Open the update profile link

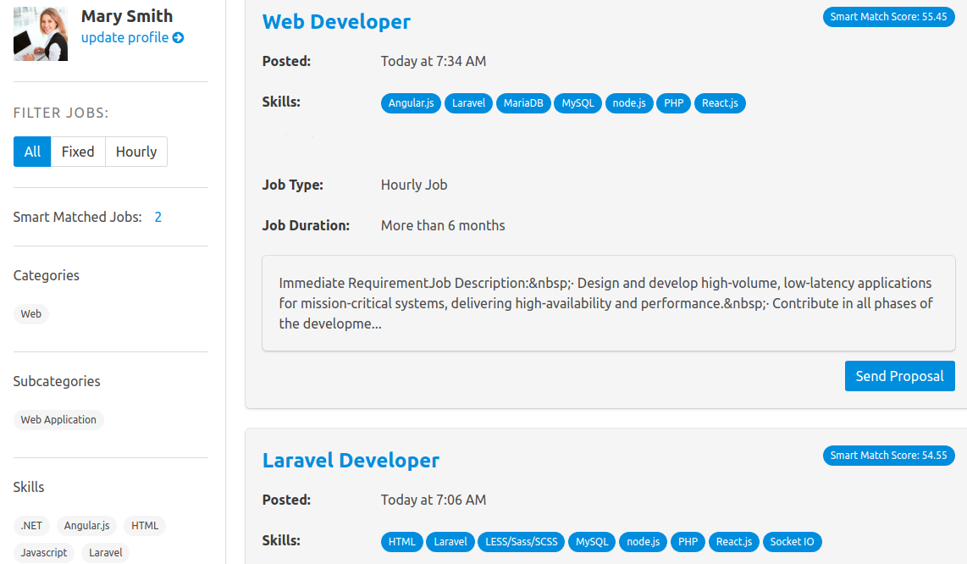click(x=125, y=38)
